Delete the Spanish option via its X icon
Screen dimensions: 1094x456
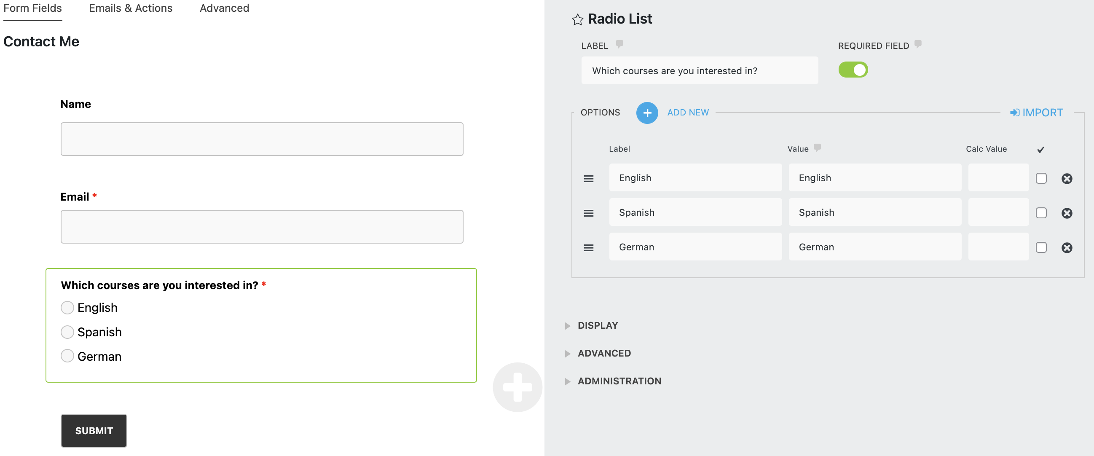[1067, 213]
